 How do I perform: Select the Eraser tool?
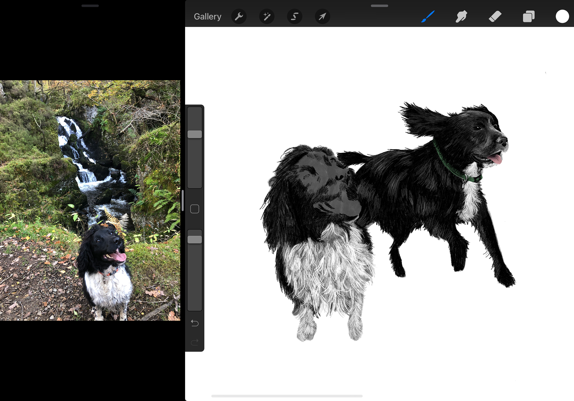click(x=495, y=16)
